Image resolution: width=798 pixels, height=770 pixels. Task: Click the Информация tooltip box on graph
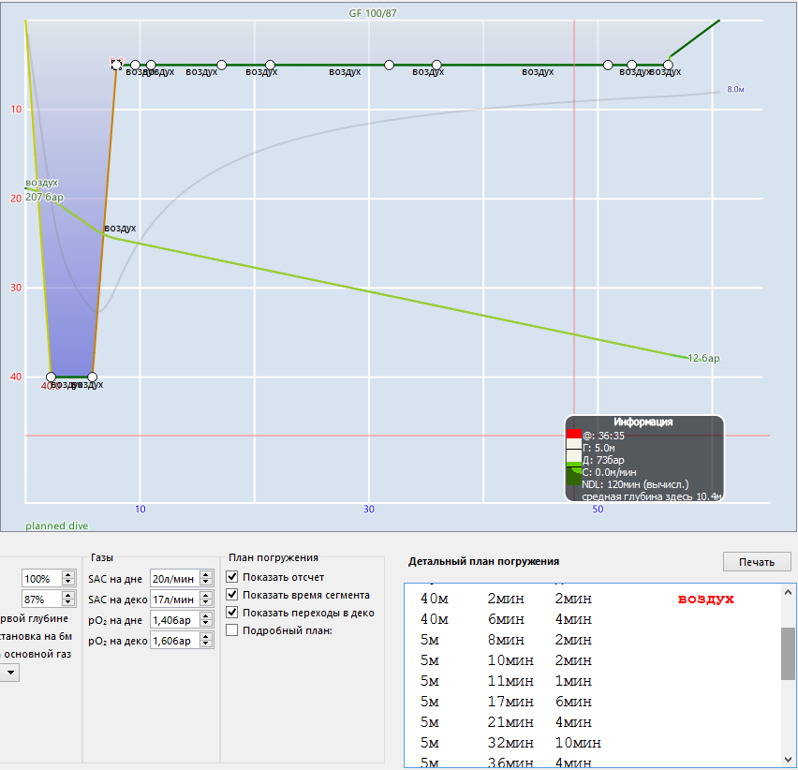pos(644,459)
